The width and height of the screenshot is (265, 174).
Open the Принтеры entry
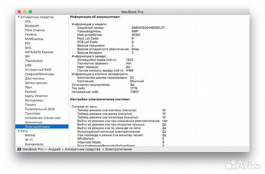[32, 113]
